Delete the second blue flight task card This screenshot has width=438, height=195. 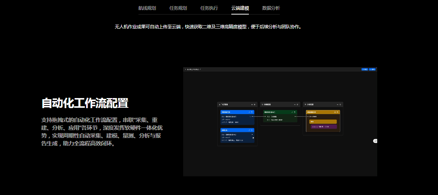click(252, 130)
